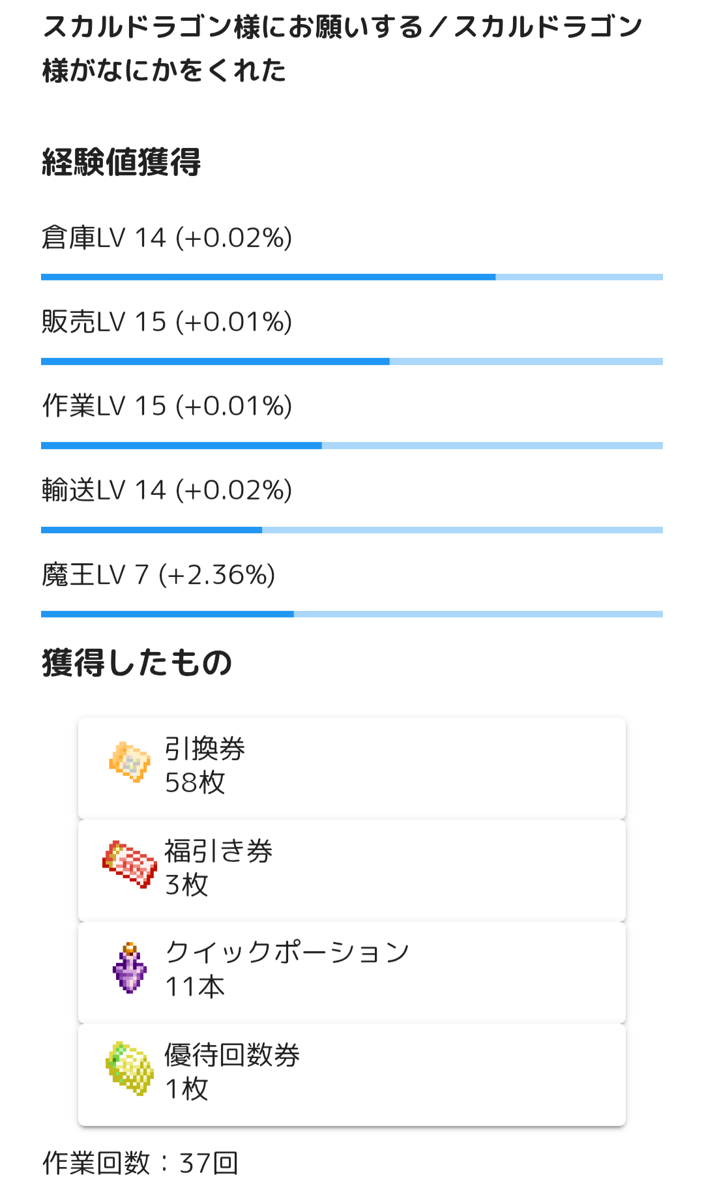Click the 倉庫LV 14 progress bar
The height and width of the screenshot is (1201, 704).
pos(352,277)
